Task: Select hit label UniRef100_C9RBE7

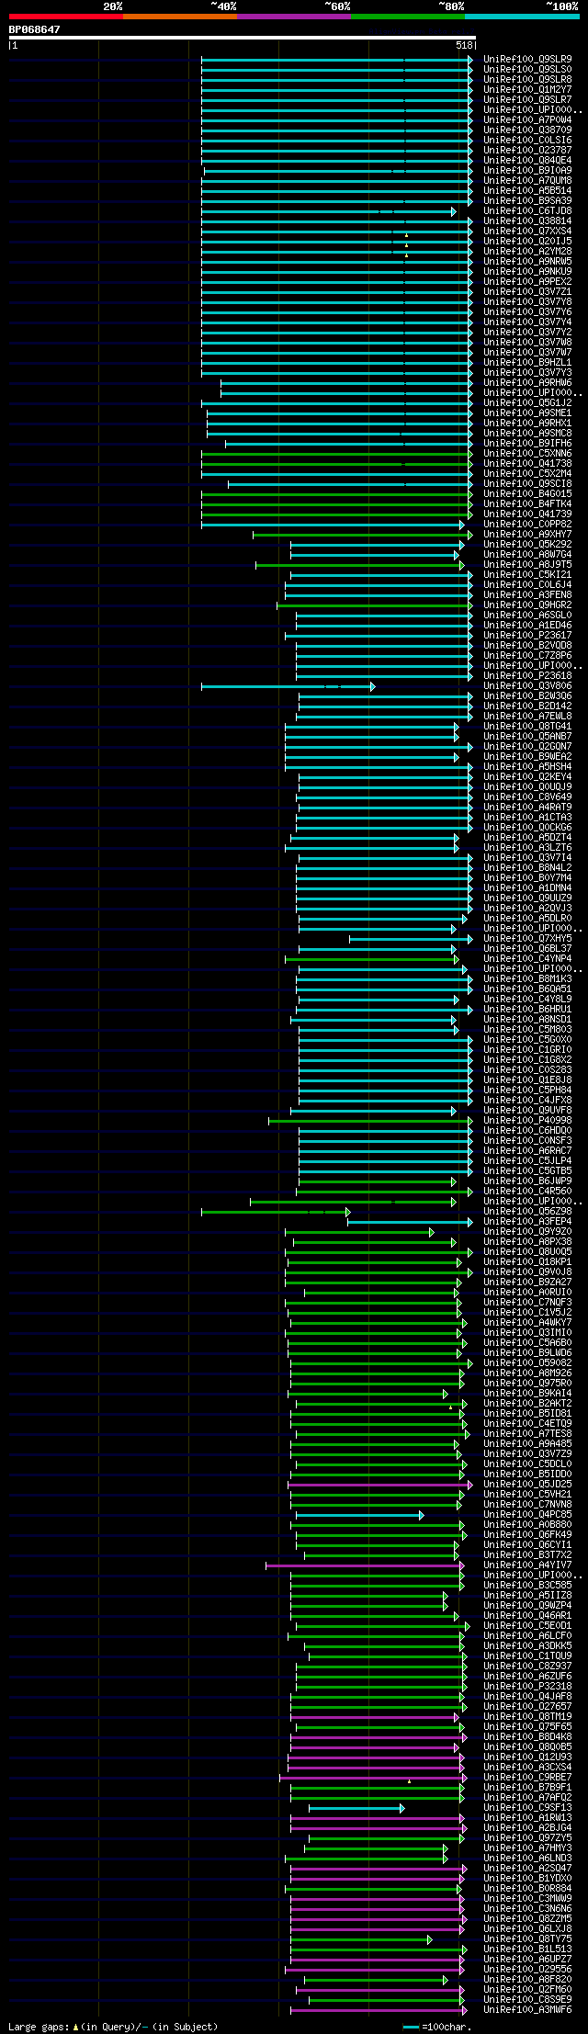Action: tap(527, 1777)
